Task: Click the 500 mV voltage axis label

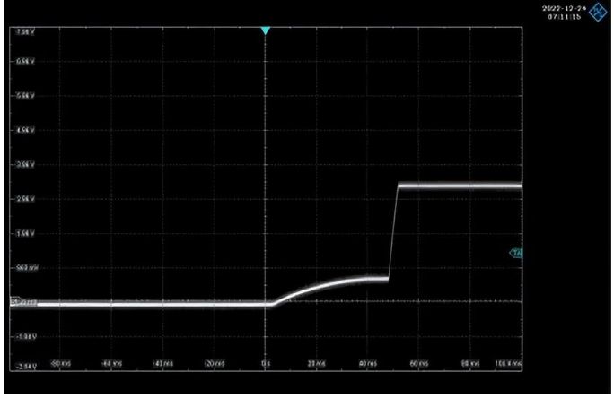Action: pos(27,268)
